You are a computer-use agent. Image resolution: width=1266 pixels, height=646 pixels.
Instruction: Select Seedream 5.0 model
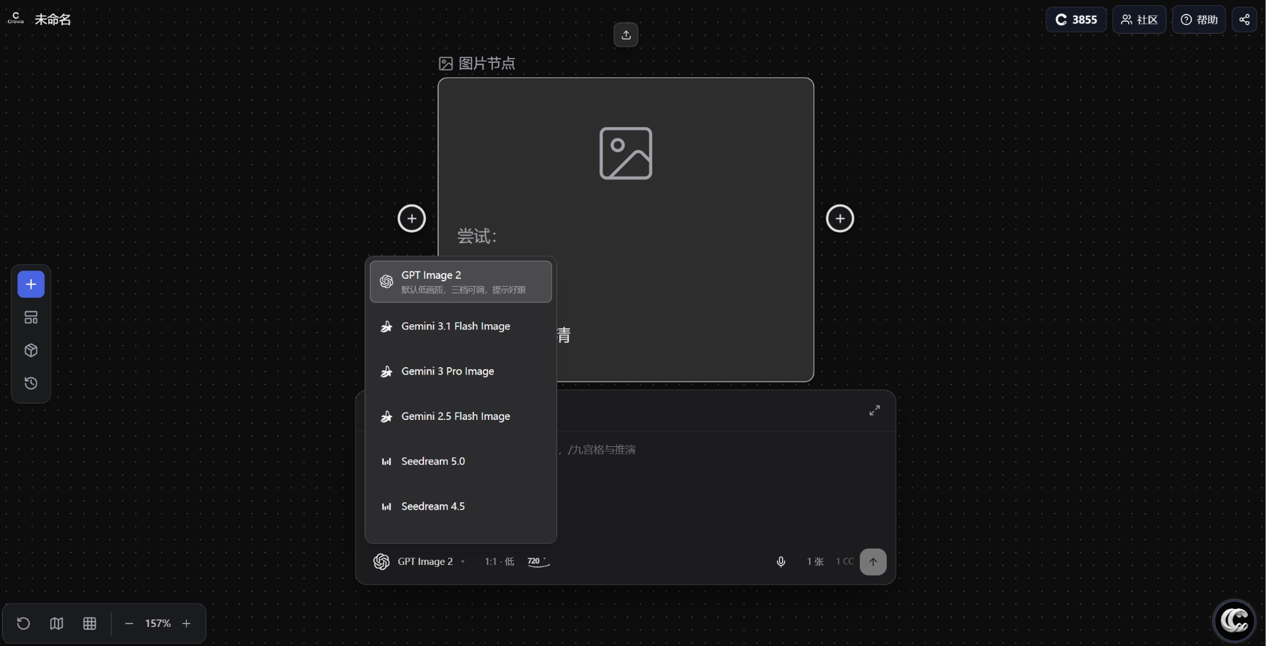pyautogui.click(x=461, y=461)
